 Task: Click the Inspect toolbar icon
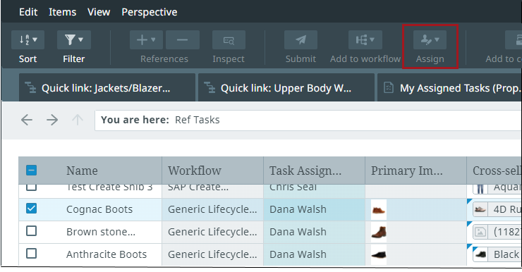[x=229, y=40]
